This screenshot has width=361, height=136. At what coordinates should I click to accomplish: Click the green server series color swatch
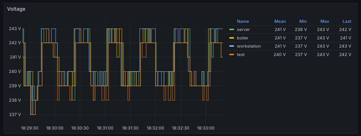(x=232, y=30)
